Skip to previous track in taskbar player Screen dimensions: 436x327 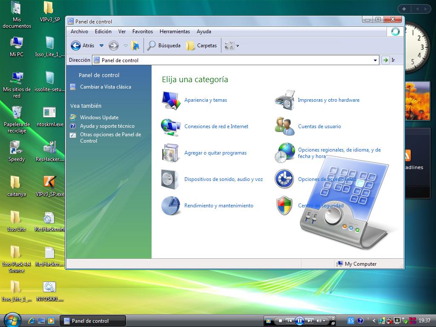point(290,321)
